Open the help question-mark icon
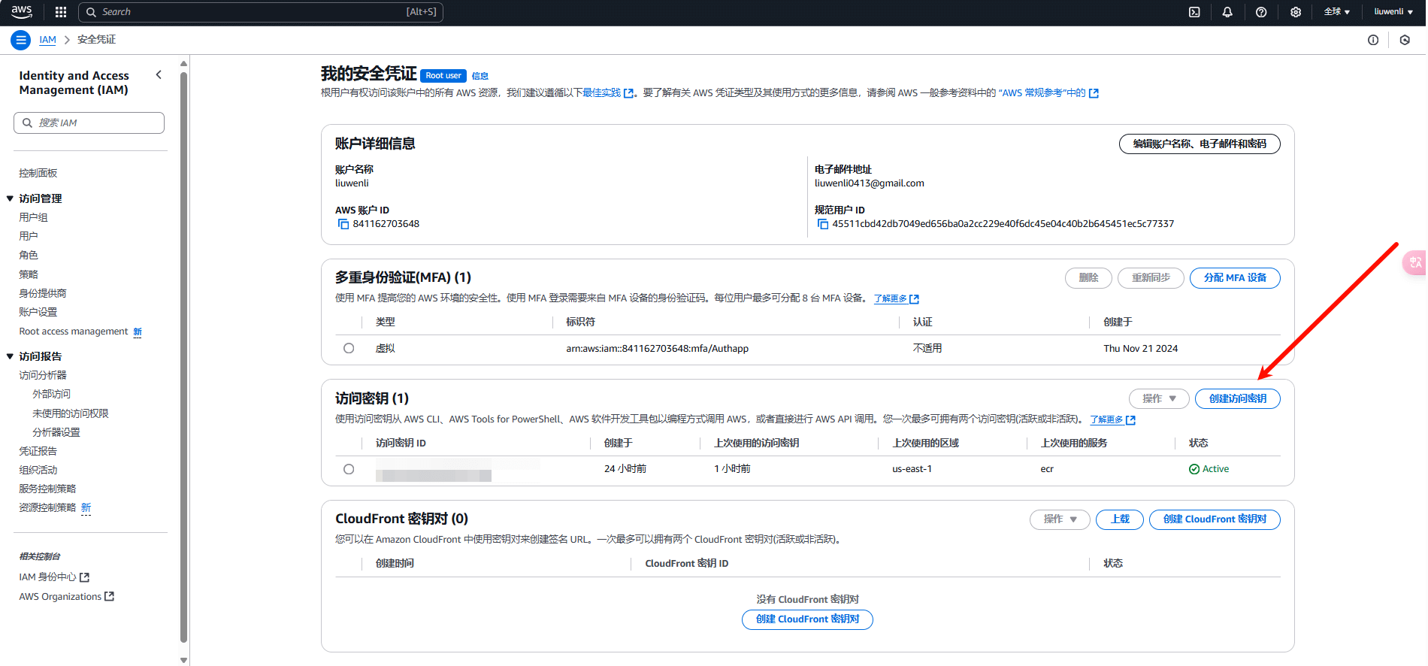The height and width of the screenshot is (666, 1428). click(x=1261, y=12)
